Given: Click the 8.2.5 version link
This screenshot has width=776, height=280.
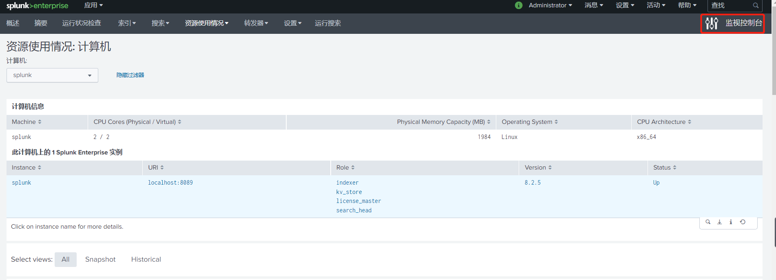Looking at the screenshot, I should click(533, 183).
